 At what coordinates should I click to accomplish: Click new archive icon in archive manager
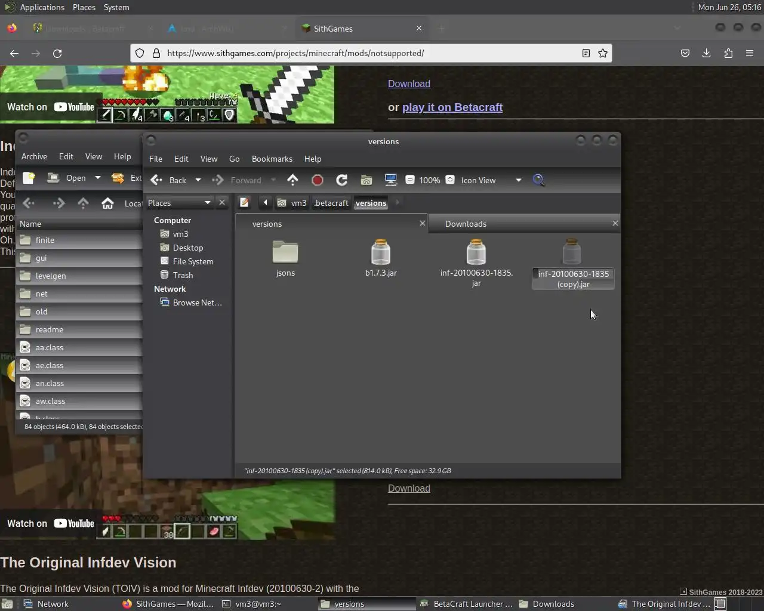(x=29, y=178)
